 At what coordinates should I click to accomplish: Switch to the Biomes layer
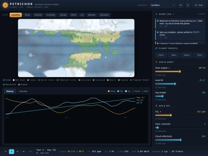tap(92, 15)
